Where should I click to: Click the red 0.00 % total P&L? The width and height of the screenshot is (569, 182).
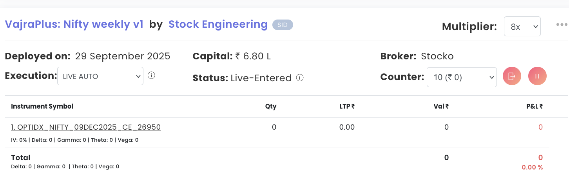[x=532, y=167]
